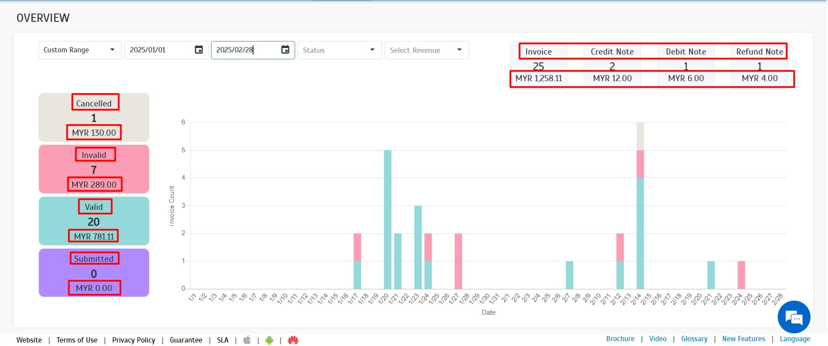Open the live chat bubble
The image size is (828, 346).
(793, 317)
